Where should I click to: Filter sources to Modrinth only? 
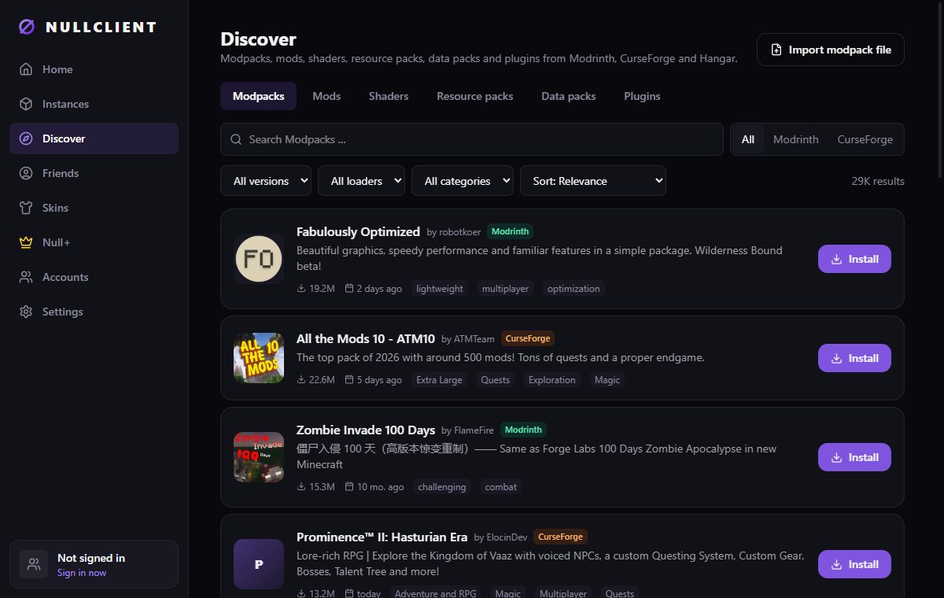pyautogui.click(x=795, y=139)
